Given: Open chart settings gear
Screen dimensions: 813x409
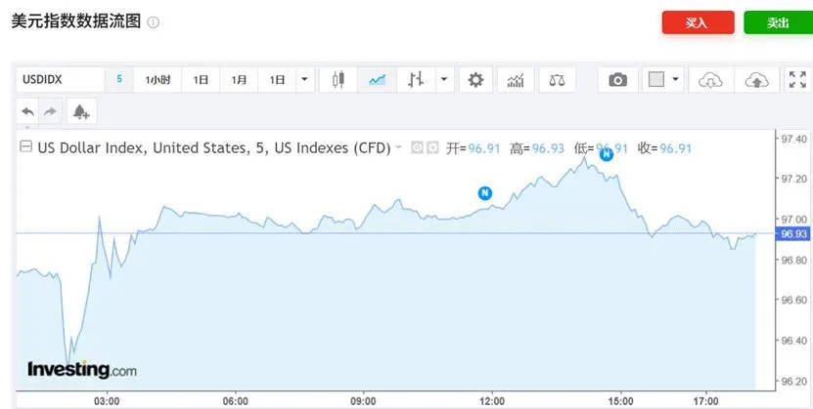Looking at the screenshot, I should coord(475,80).
